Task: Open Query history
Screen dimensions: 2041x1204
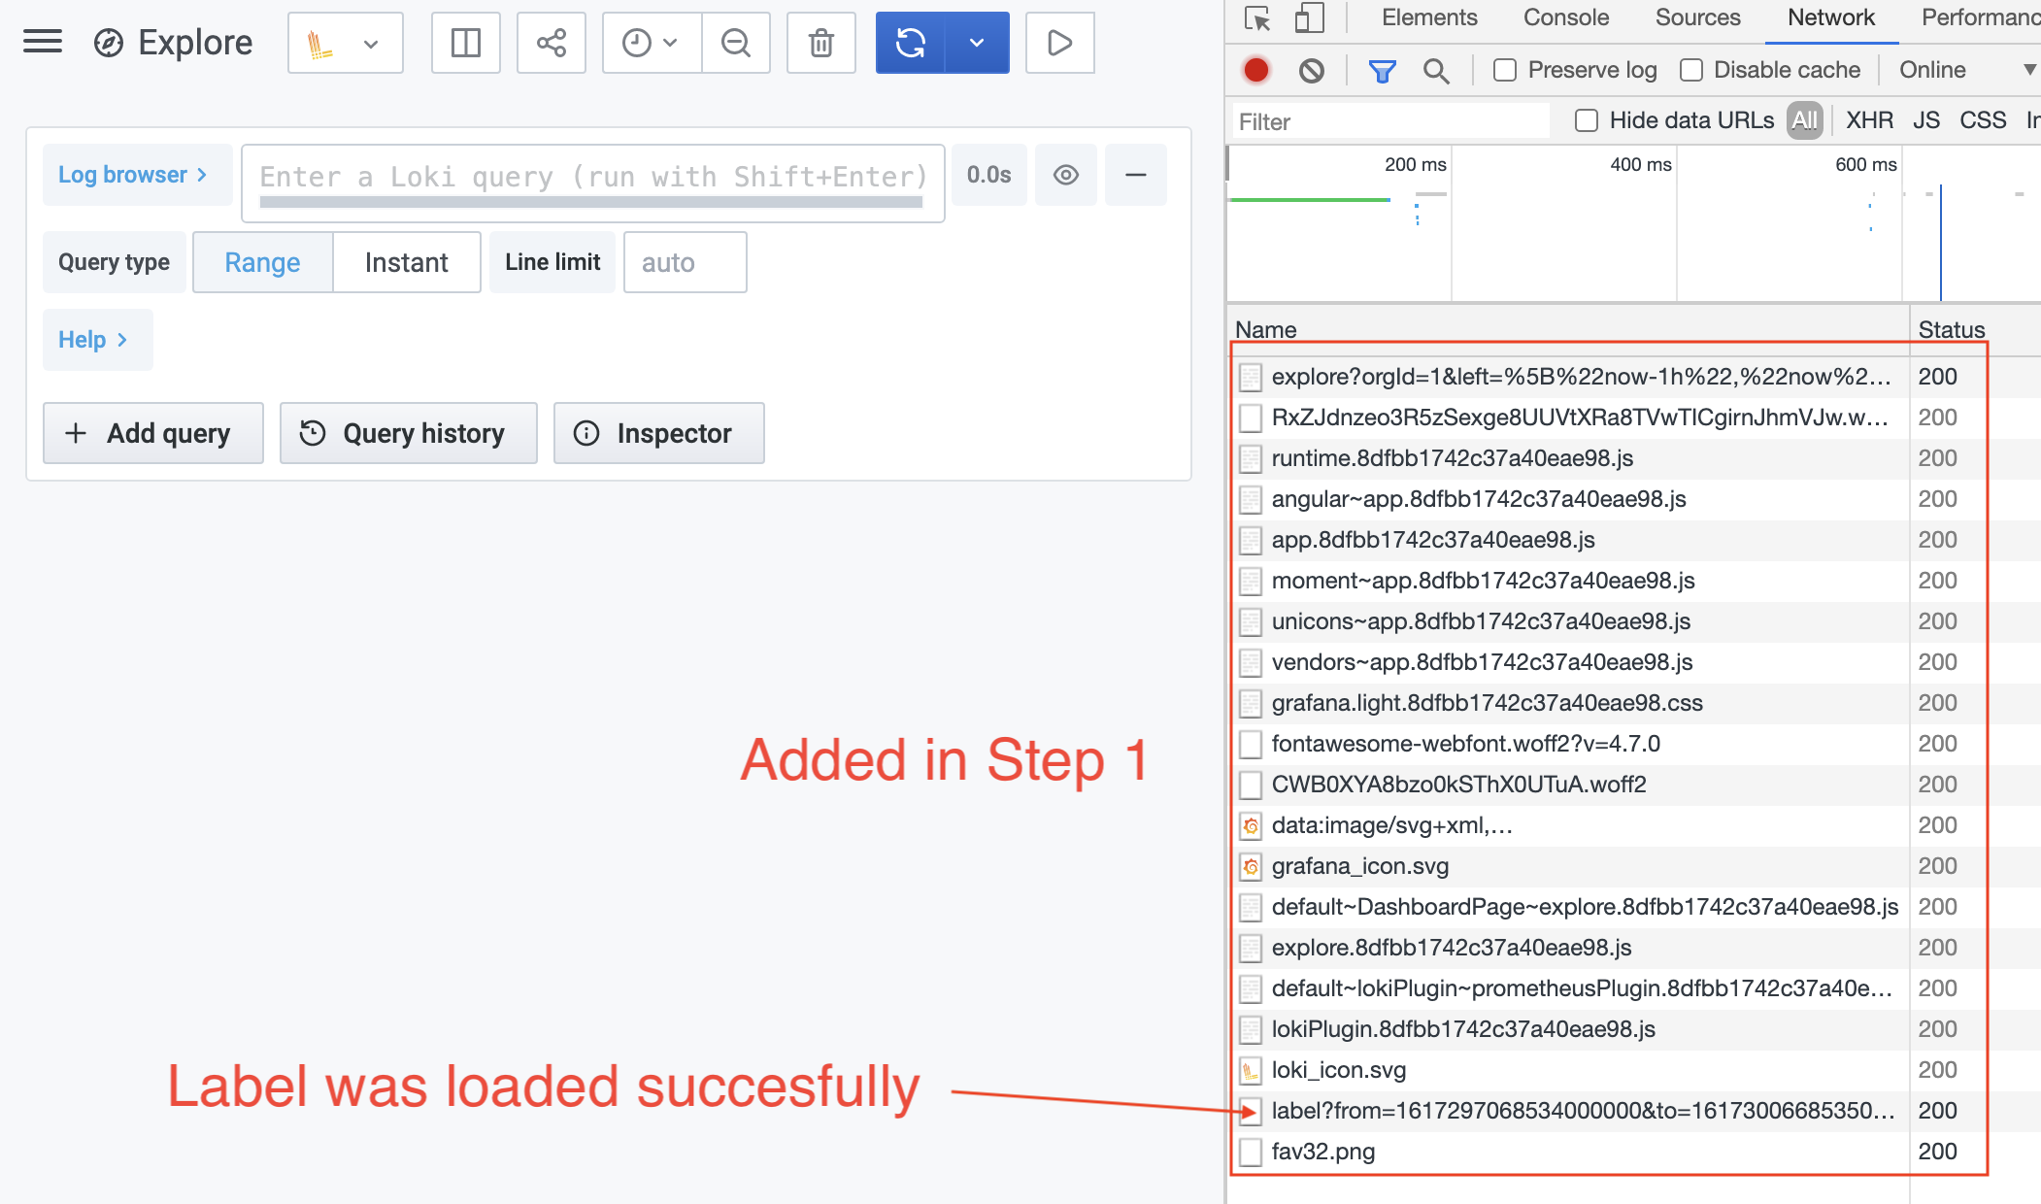Action: click(409, 433)
